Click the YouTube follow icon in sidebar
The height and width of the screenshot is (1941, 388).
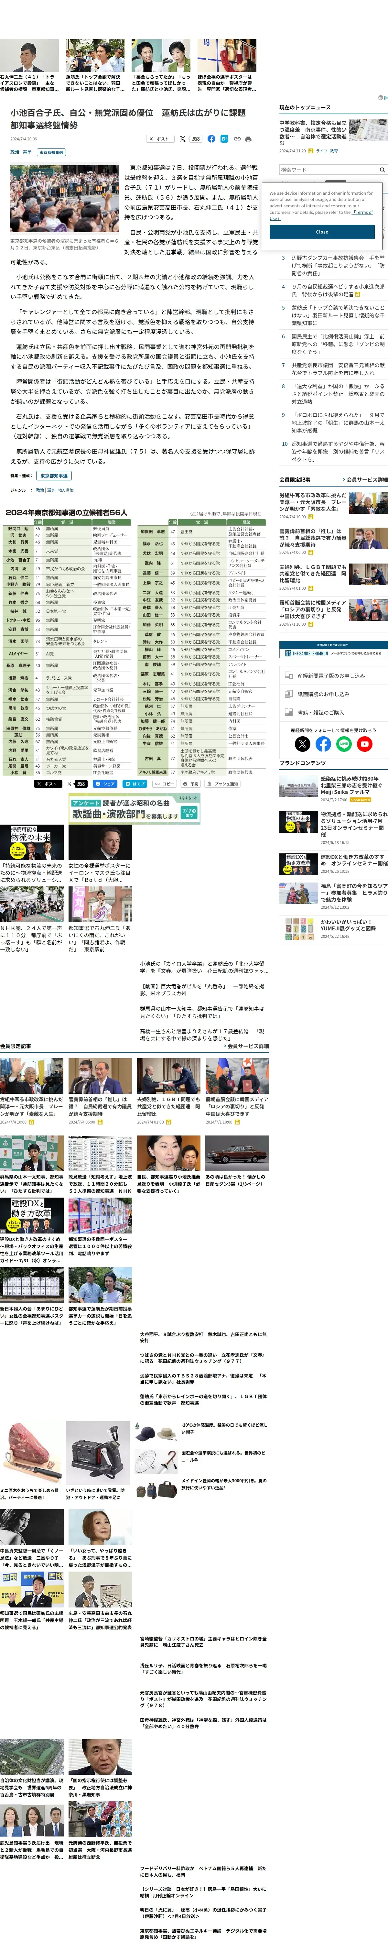tap(365, 744)
